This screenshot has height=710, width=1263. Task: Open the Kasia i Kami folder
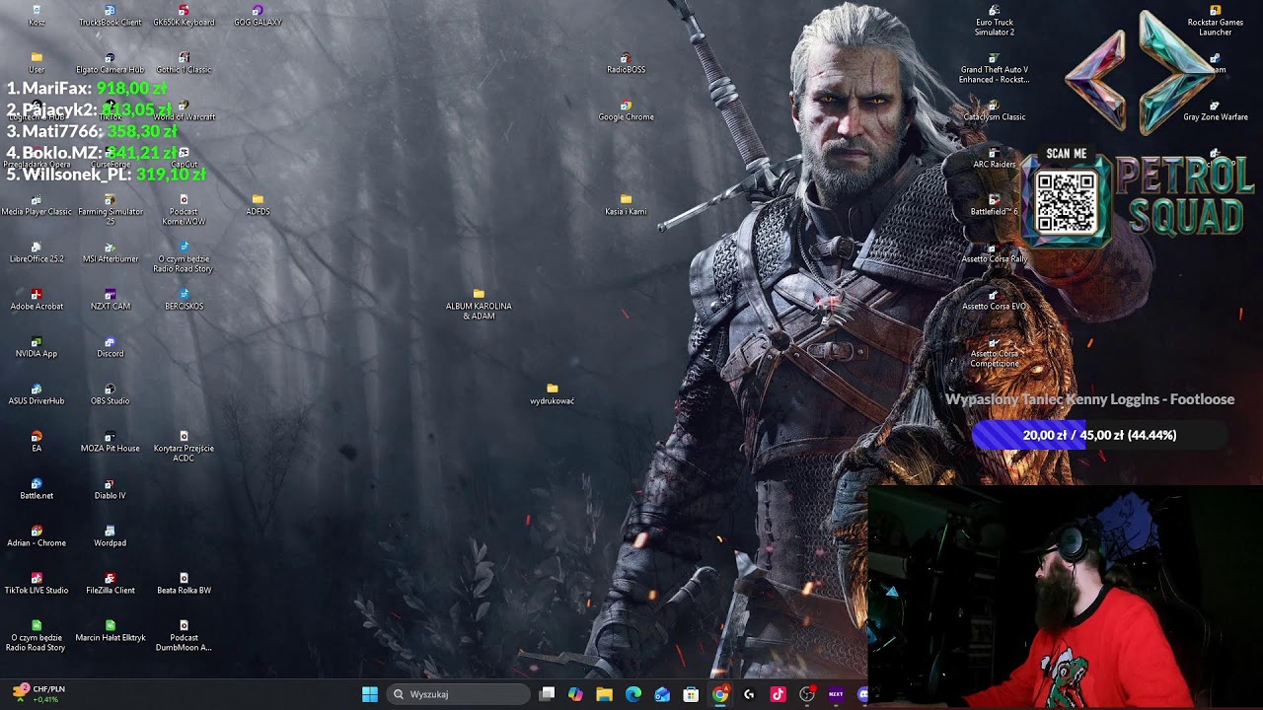(626, 205)
